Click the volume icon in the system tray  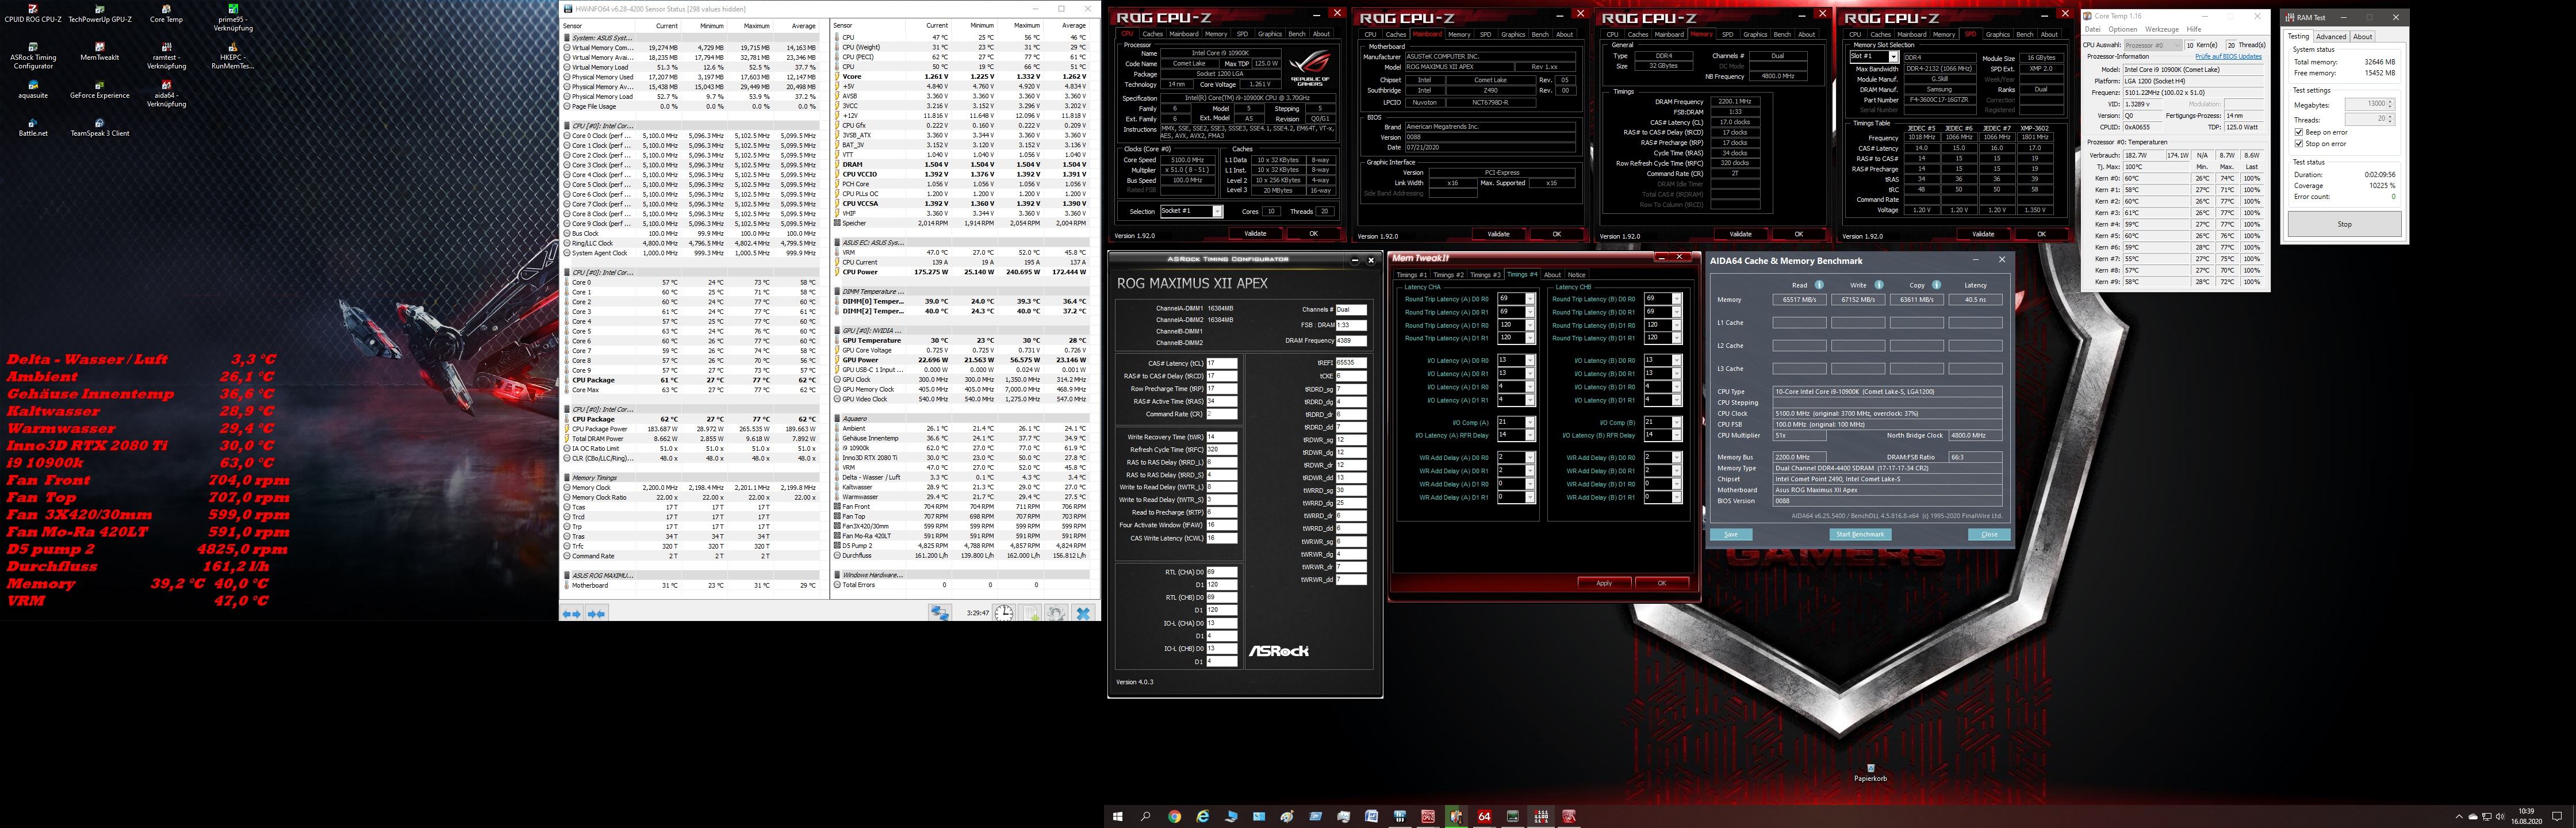pos(2501,817)
